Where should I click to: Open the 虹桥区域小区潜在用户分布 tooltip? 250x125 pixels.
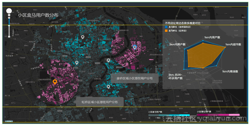coord(100,102)
